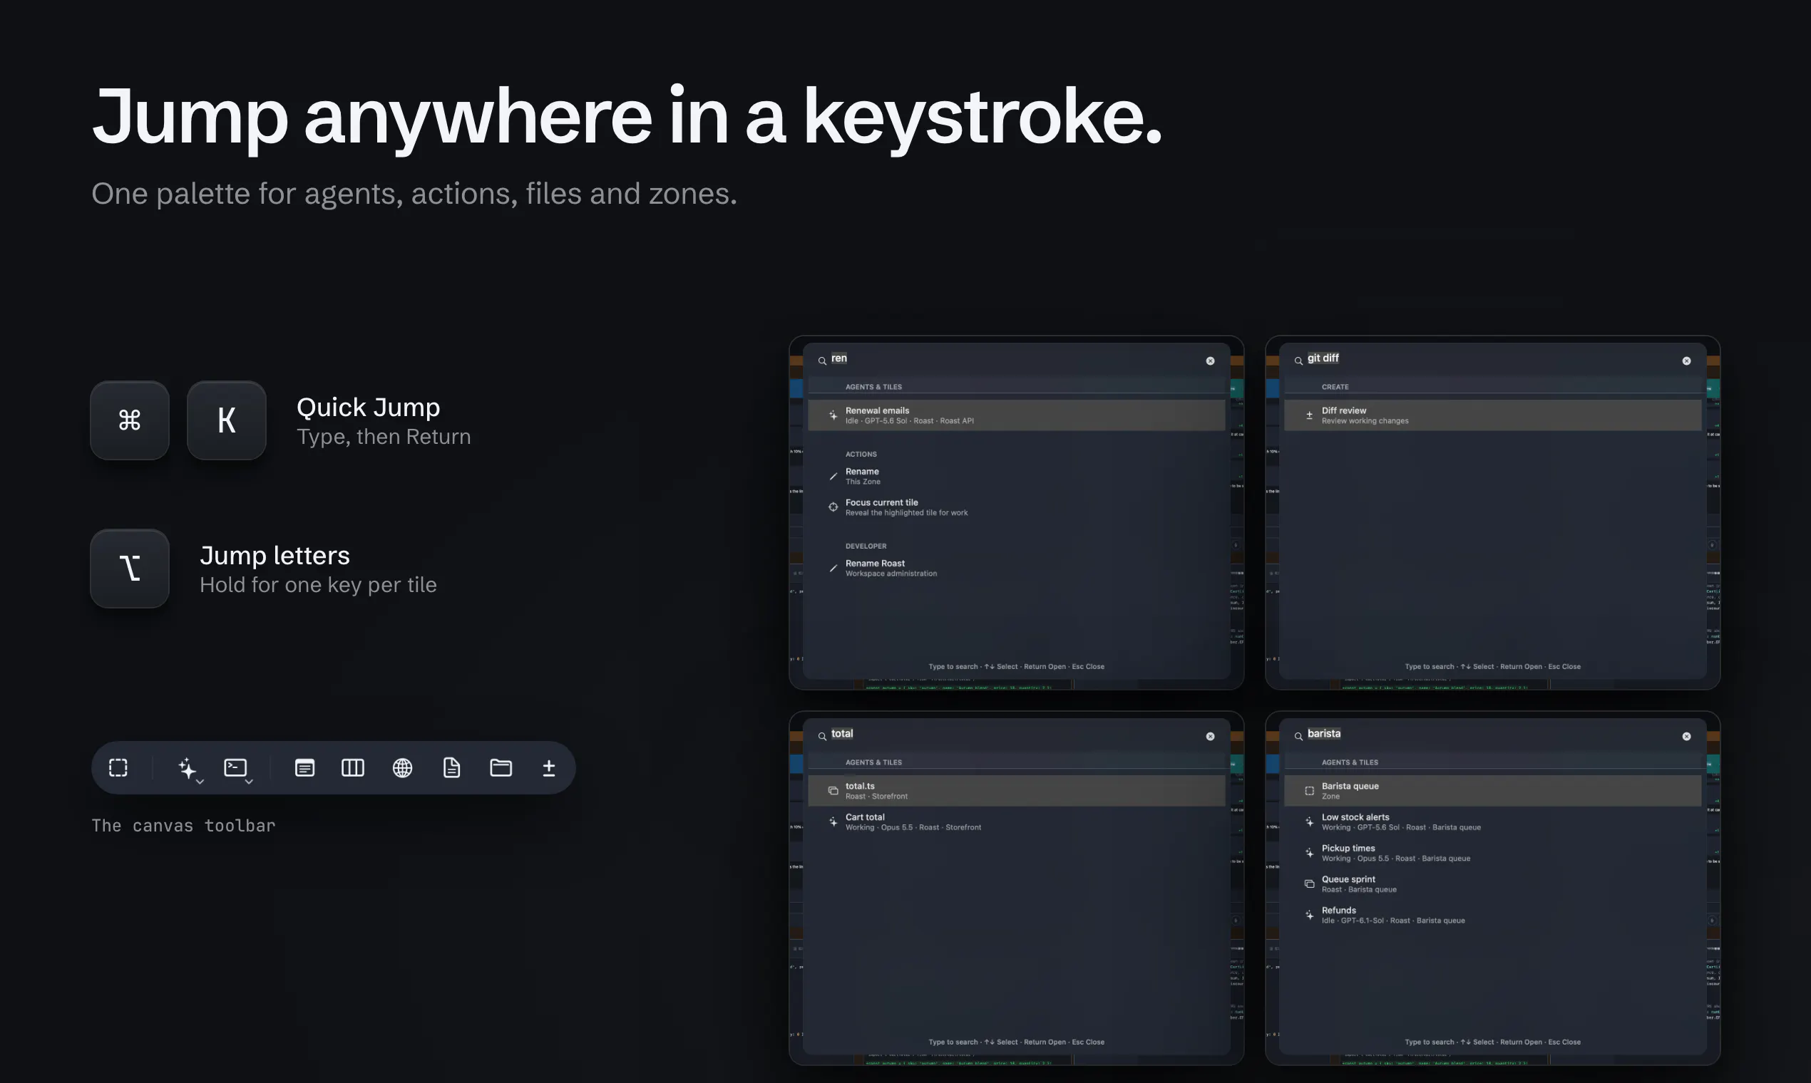Click the search field containing 'barista'

point(1492,735)
